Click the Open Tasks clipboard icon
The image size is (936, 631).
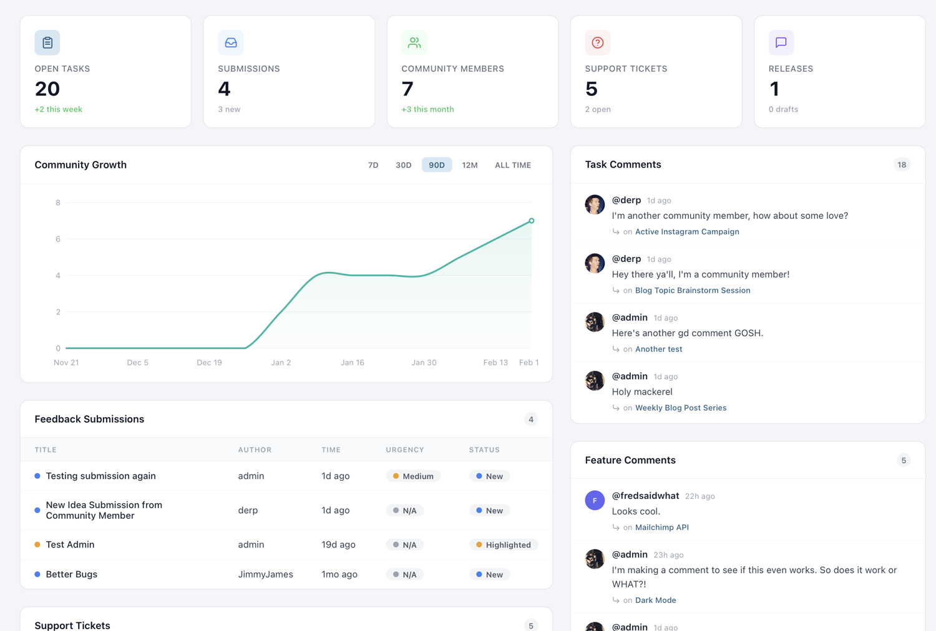(x=47, y=42)
